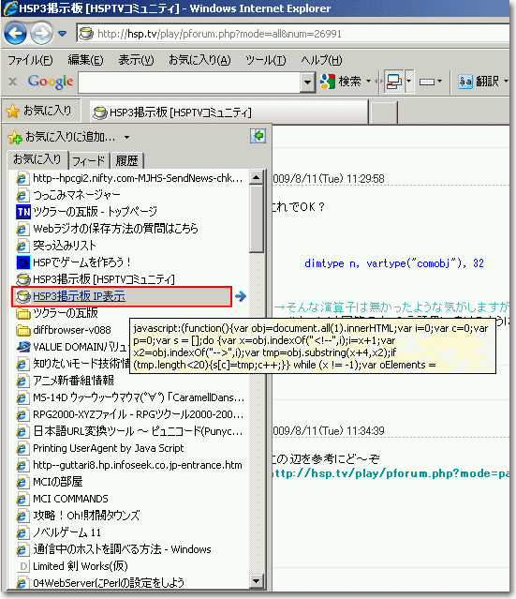Switch to the お気に入り pane tab
Viewport: 516px width, 599px height.
[37, 159]
